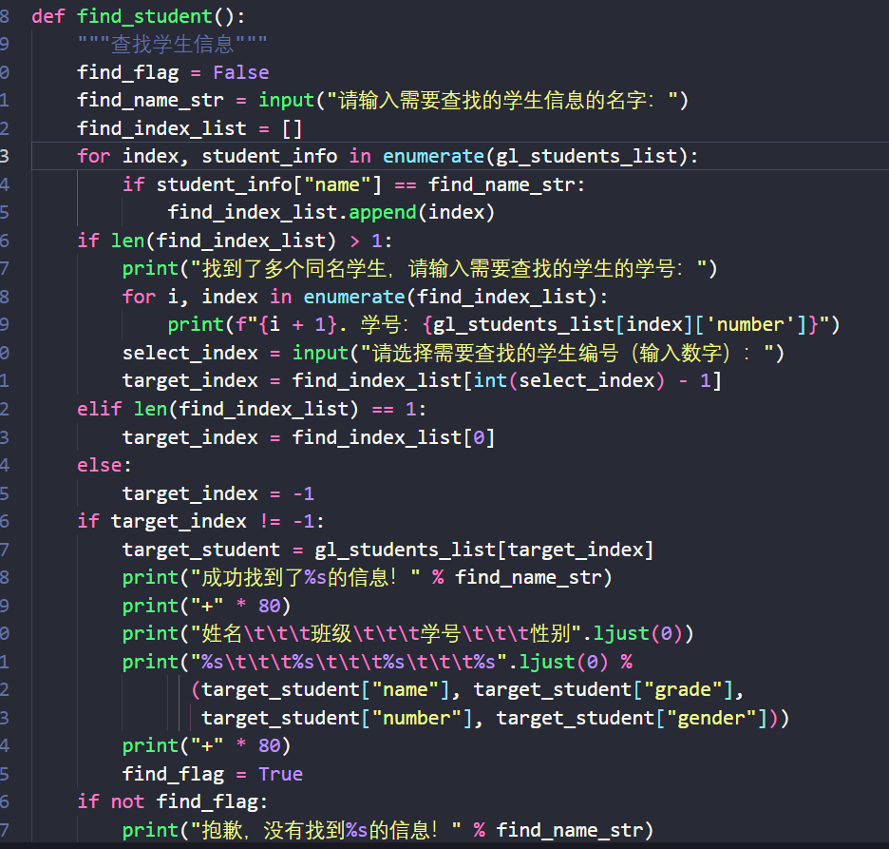The width and height of the screenshot is (889, 849).
Task: Click the else keyword
Action: (x=99, y=466)
